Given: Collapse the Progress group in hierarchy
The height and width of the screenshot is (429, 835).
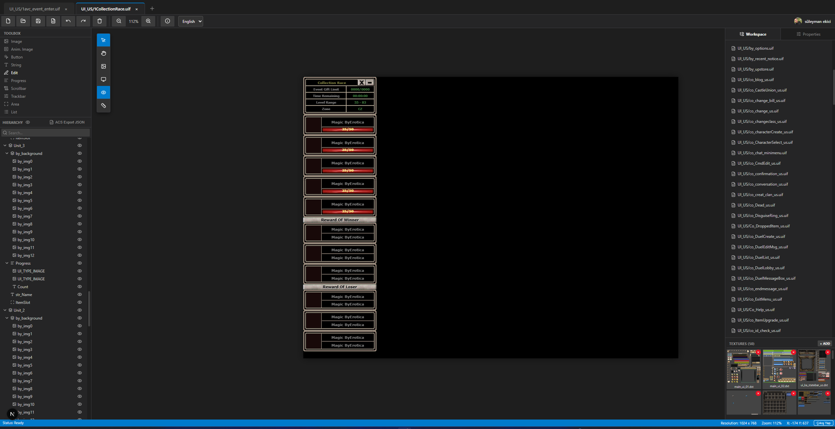Looking at the screenshot, I should tap(7, 263).
